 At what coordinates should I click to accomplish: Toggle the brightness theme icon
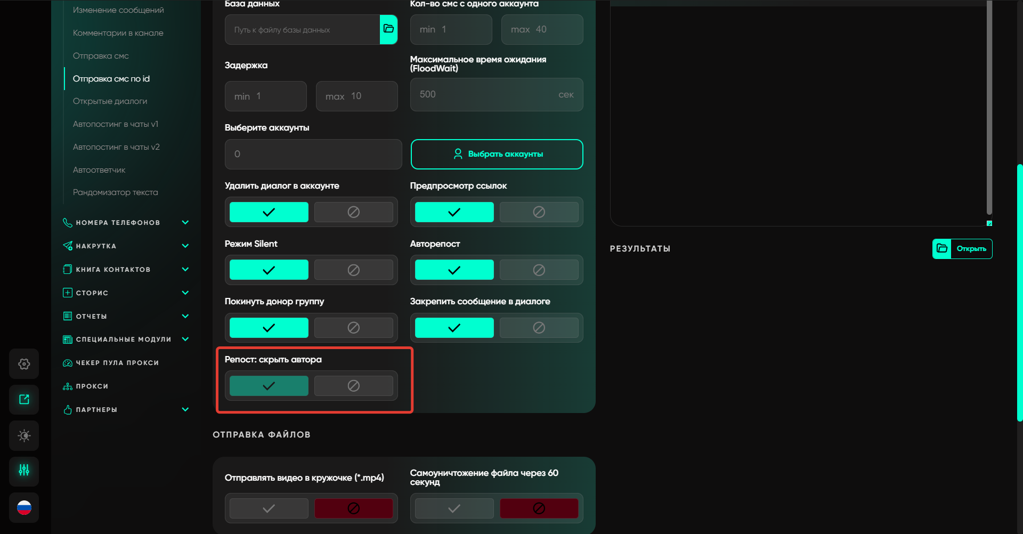[x=24, y=436]
